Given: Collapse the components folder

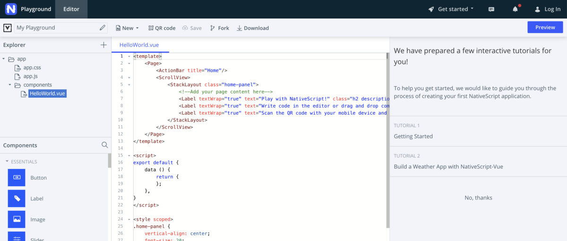Looking at the screenshot, I should coord(10,85).
